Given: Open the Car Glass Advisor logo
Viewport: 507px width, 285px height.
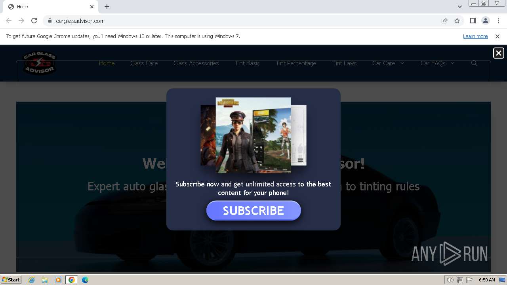Looking at the screenshot, I should pos(40,63).
